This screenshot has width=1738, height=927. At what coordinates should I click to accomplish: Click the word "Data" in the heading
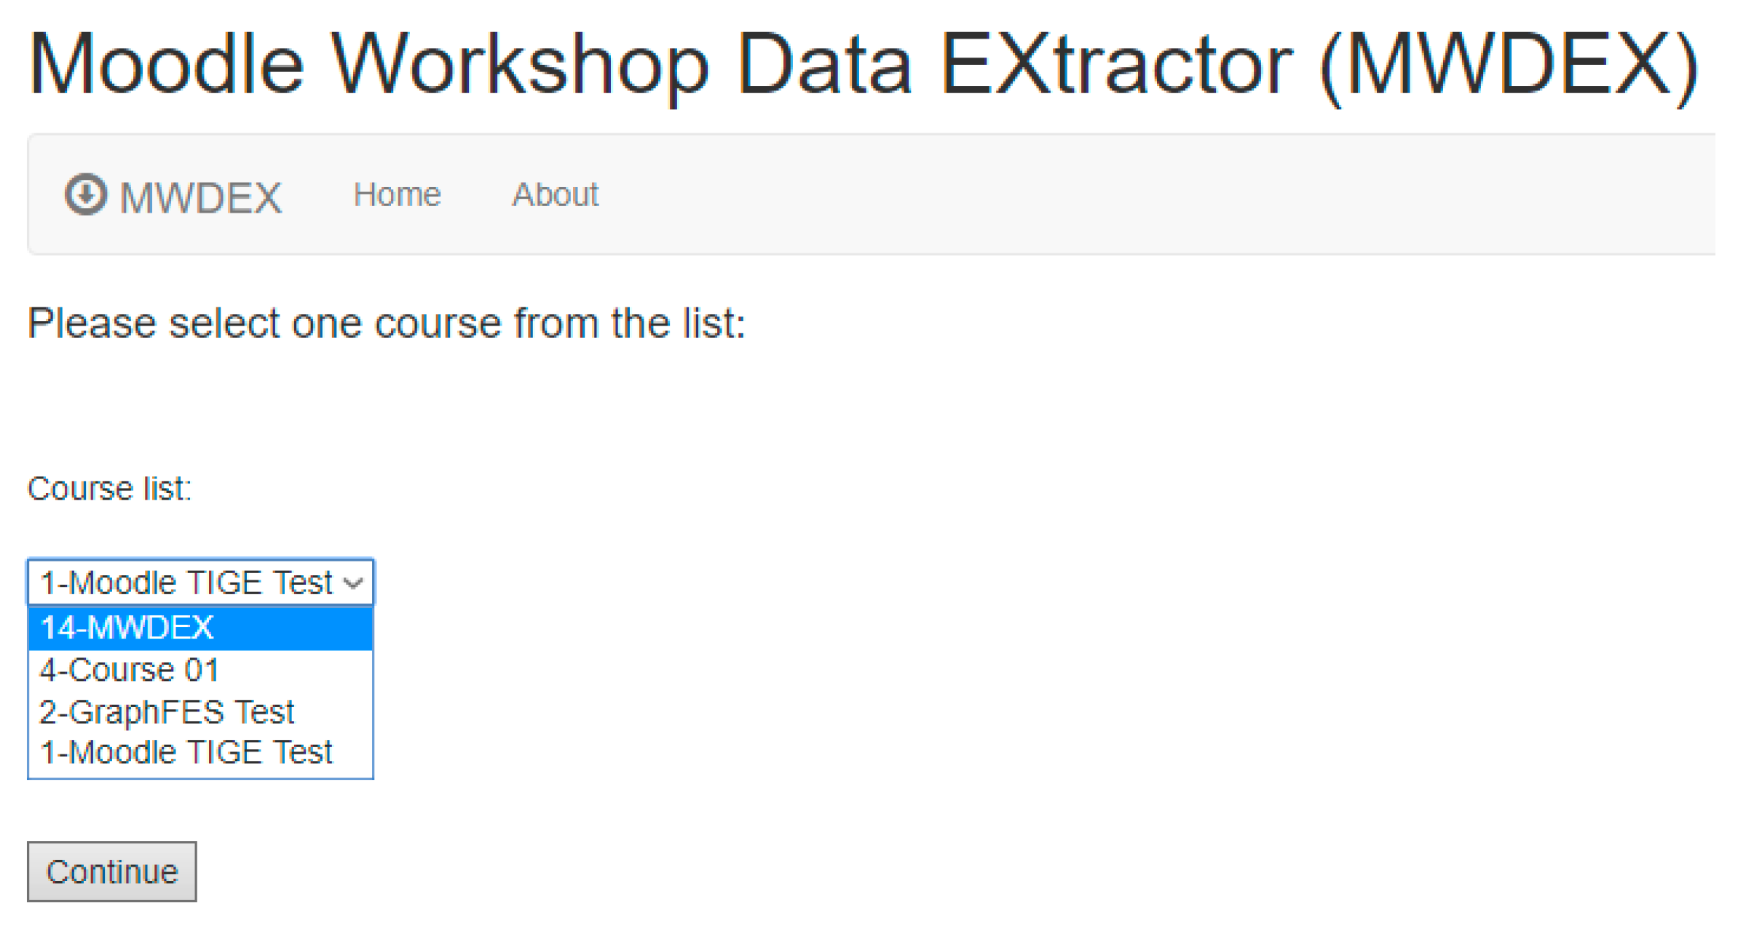823,64
